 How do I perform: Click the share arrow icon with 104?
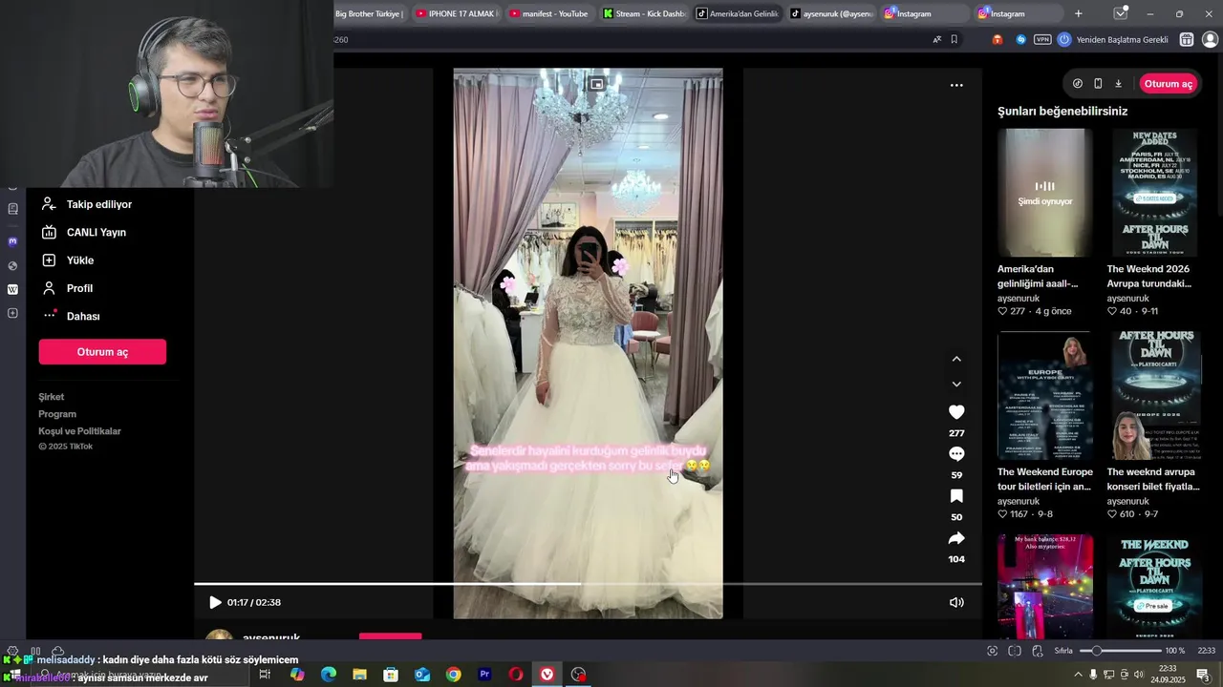click(x=956, y=538)
